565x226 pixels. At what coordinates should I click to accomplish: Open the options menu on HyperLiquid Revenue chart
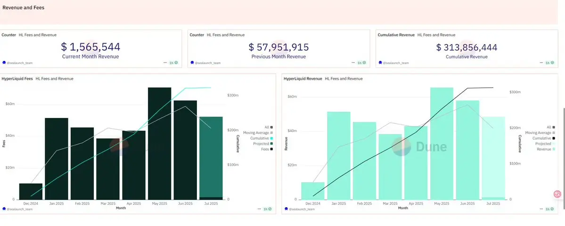[x=541, y=209]
